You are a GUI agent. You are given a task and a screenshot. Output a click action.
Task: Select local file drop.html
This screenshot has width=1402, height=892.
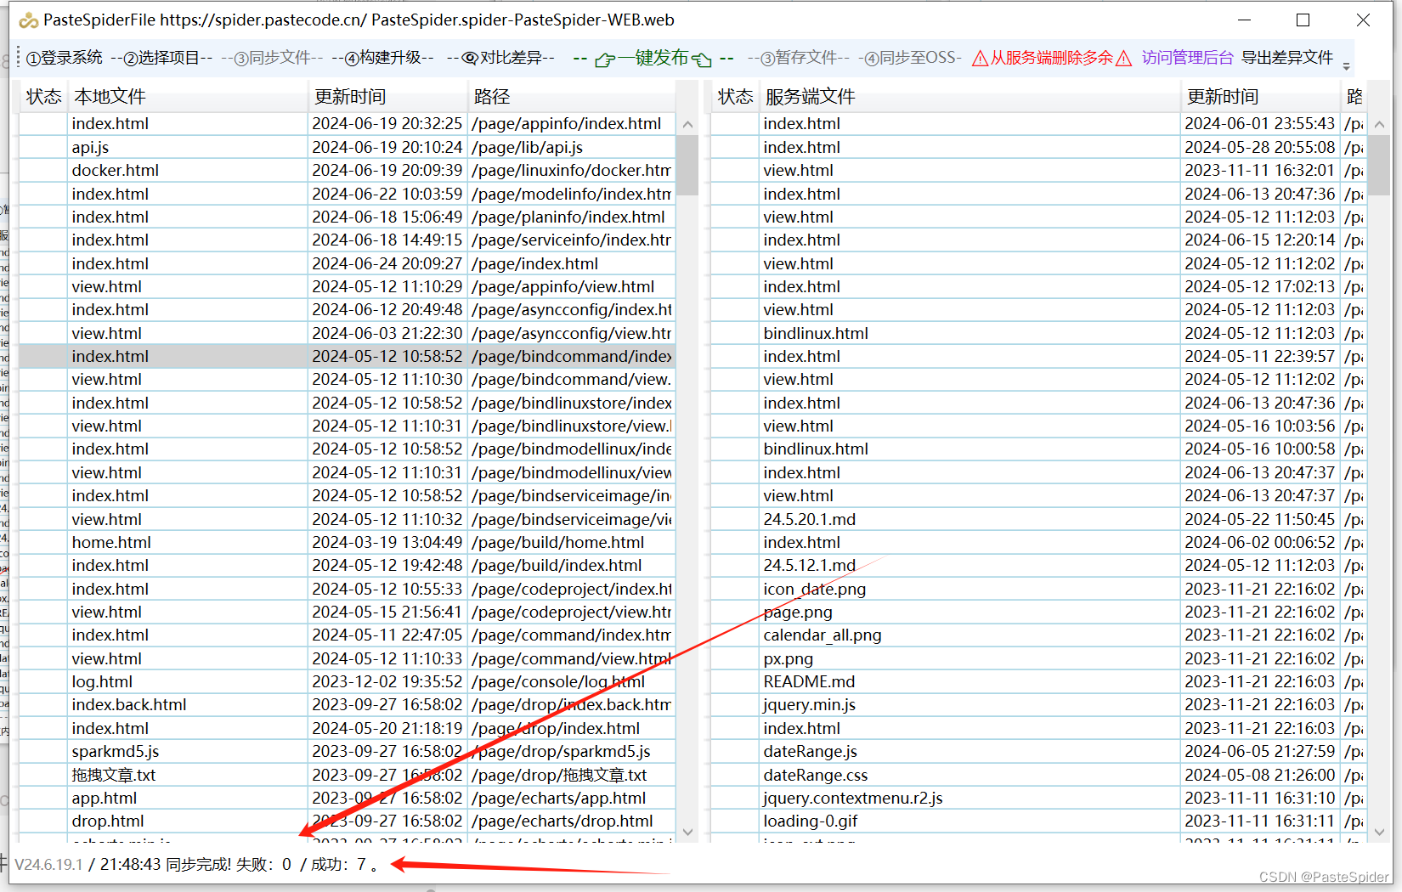pos(108,821)
